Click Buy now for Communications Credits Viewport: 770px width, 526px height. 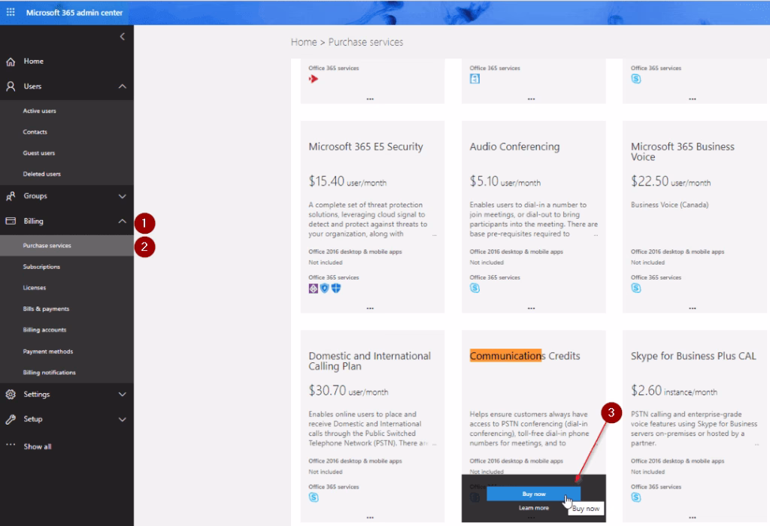(533, 493)
